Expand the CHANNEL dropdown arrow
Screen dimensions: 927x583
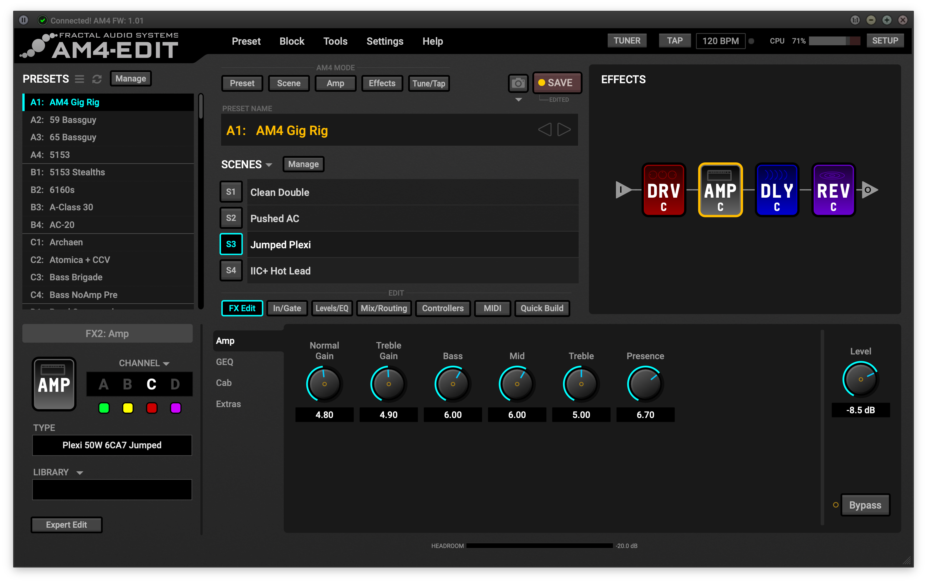[166, 364]
